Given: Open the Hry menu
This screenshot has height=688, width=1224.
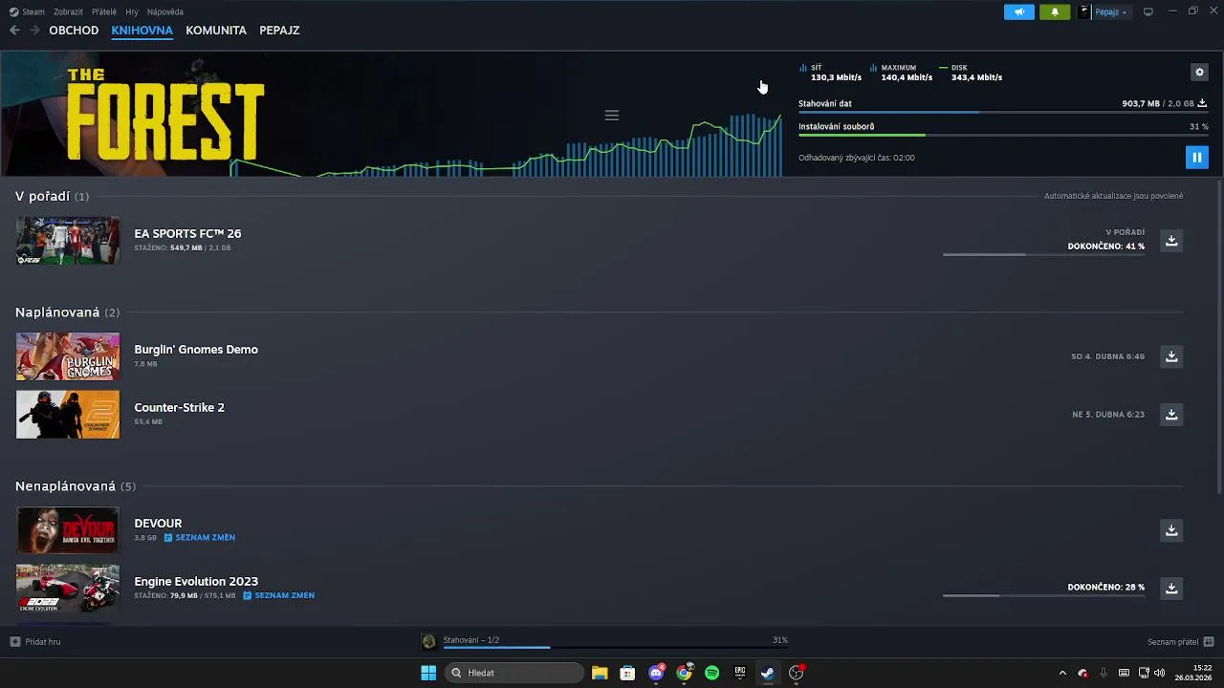Looking at the screenshot, I should [132, 11].
